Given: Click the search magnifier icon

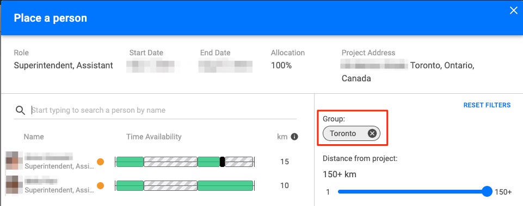Looking at the screenshot, I should point(20,110).
